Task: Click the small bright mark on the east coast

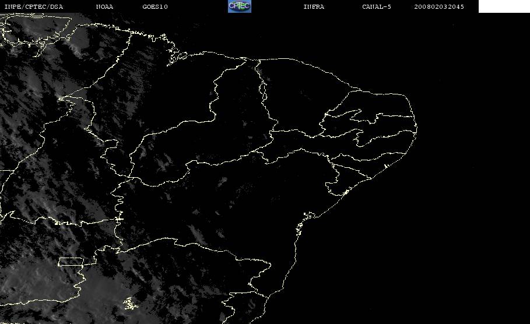Action: tap(385, 166)
